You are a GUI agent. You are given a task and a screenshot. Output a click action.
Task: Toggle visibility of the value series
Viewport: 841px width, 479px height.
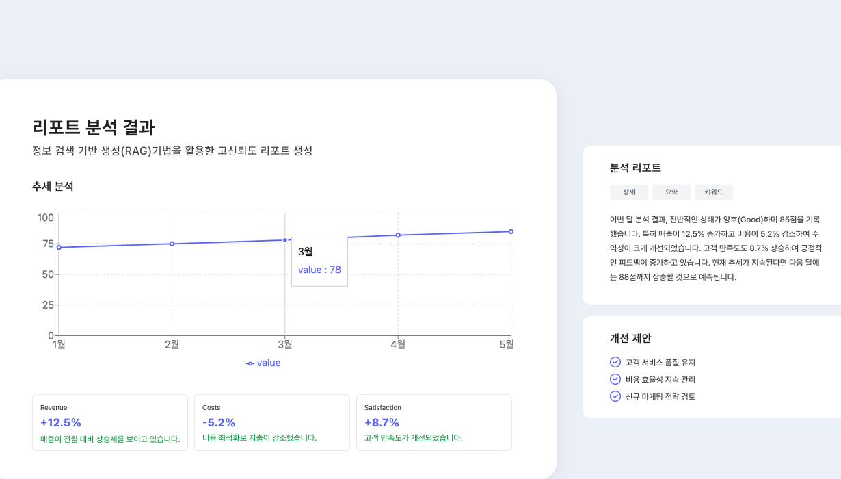[263, 363]
